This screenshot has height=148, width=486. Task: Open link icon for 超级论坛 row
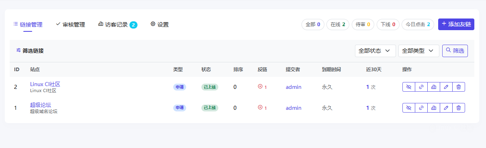(x=421, y=108)
